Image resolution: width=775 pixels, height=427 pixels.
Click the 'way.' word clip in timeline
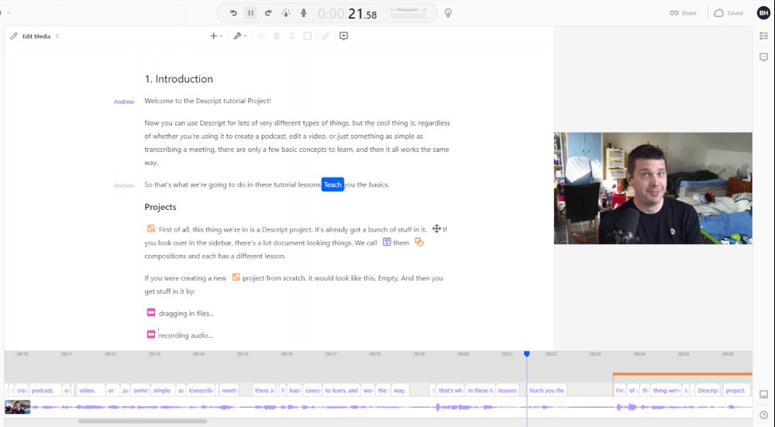tap(399, 391)
